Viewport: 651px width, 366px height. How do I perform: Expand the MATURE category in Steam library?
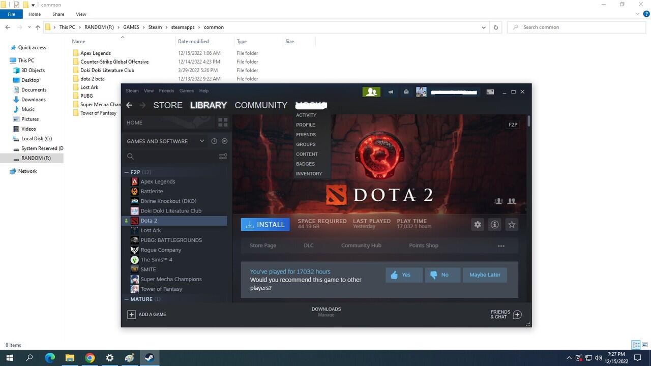pos(127,299)
